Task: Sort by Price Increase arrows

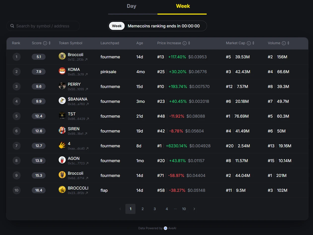Action: pos(189,43)
